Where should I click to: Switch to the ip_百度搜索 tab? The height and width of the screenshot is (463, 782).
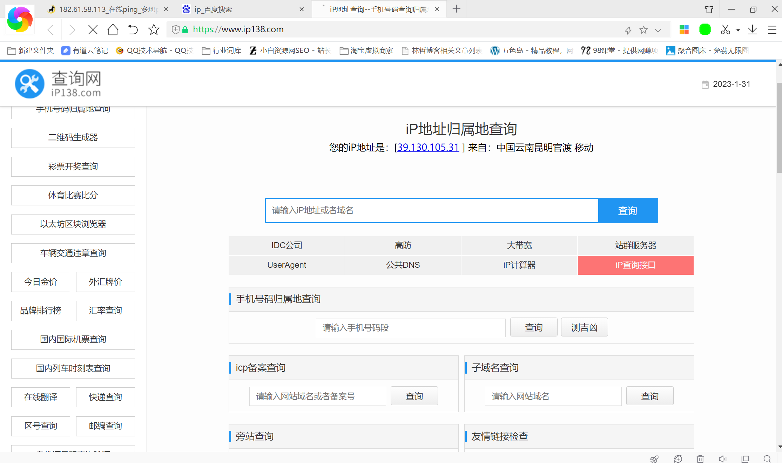pos(213,9)
